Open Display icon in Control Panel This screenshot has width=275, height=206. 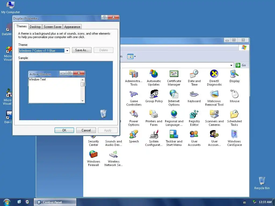(234, 76)
